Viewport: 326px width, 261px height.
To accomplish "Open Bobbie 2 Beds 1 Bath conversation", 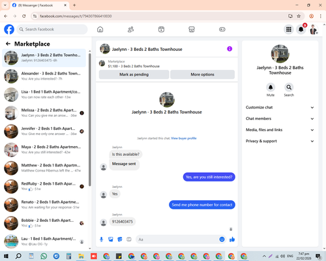I will click(44, 223).
